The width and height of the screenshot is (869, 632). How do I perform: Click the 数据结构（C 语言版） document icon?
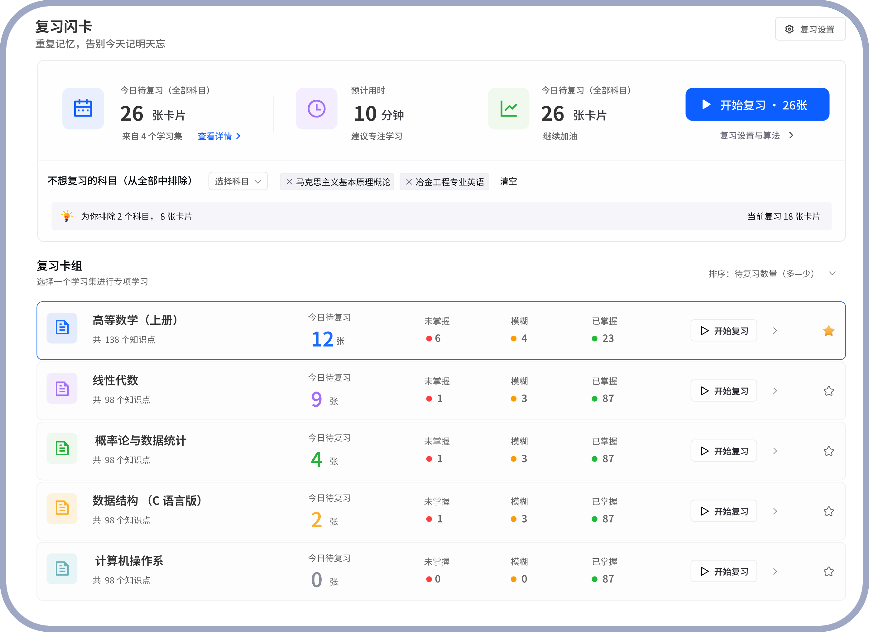click(x=62, y=508)
